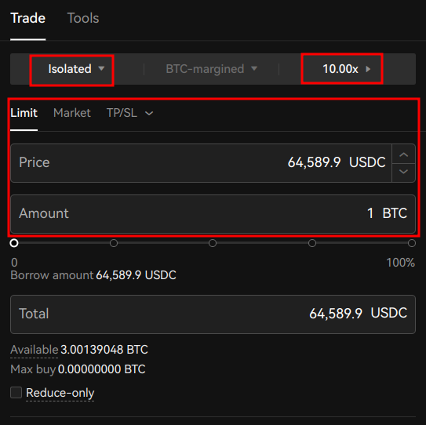
Task: Click the slider handle at 0
Action: (14, 243)
